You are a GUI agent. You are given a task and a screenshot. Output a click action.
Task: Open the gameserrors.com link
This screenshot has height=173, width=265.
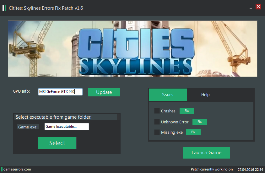tap(17, 169)
